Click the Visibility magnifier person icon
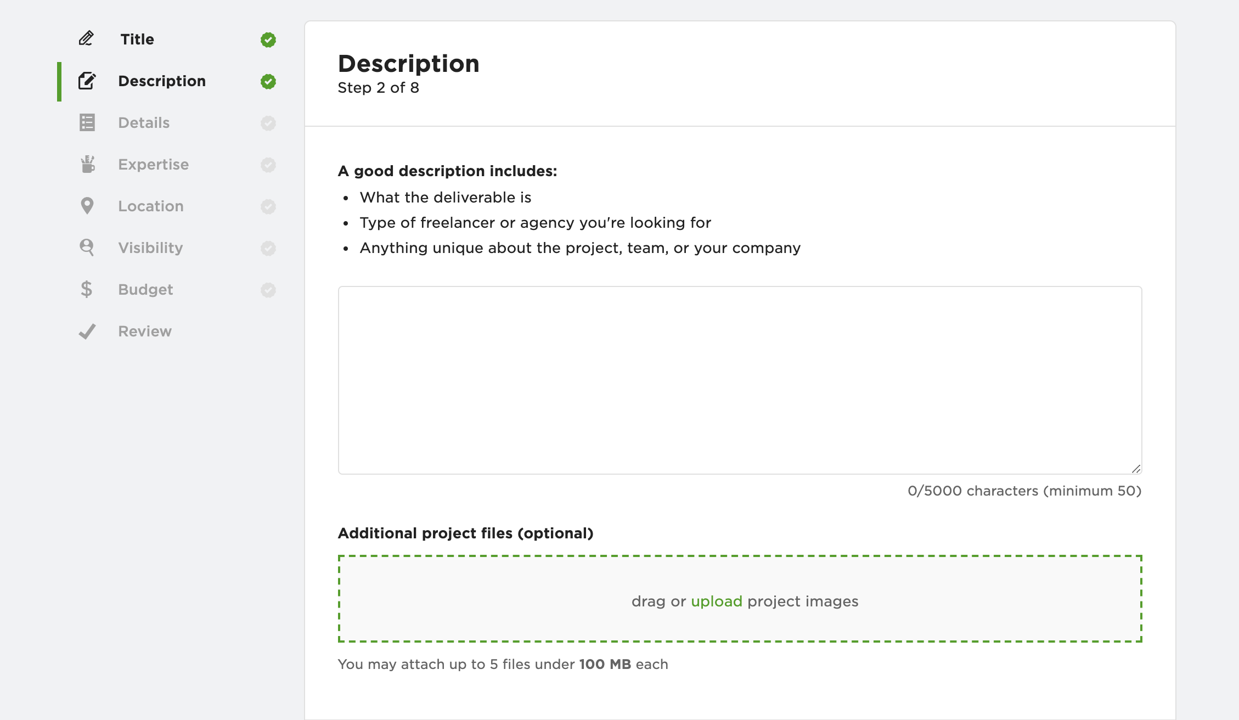 pos(87,248)
